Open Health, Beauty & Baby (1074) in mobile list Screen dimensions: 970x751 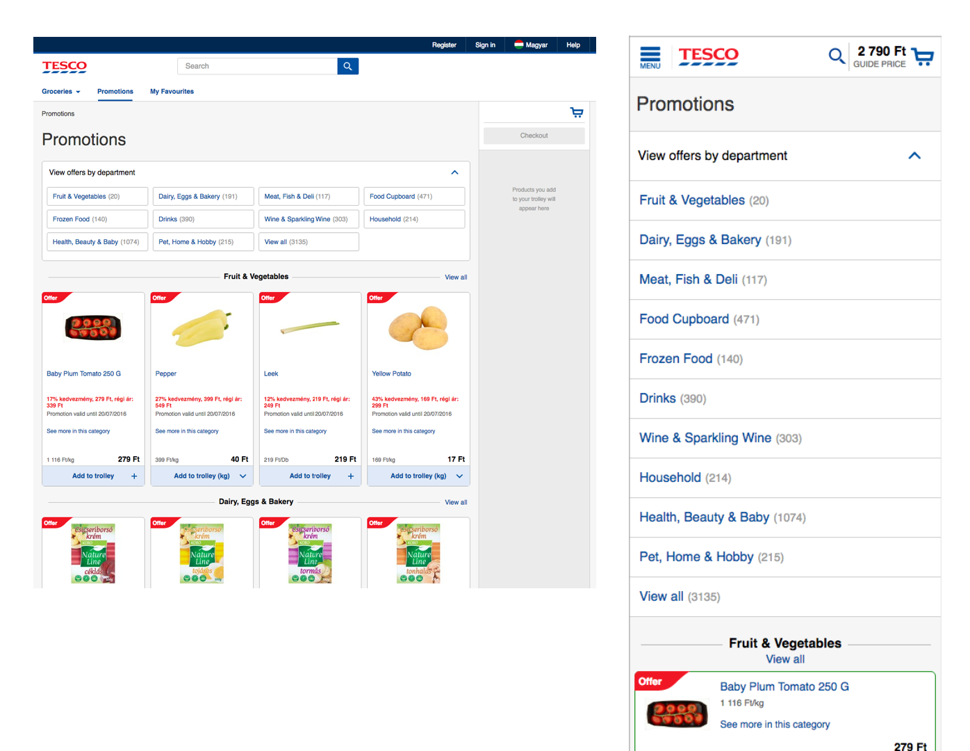(x=785, y=518)
